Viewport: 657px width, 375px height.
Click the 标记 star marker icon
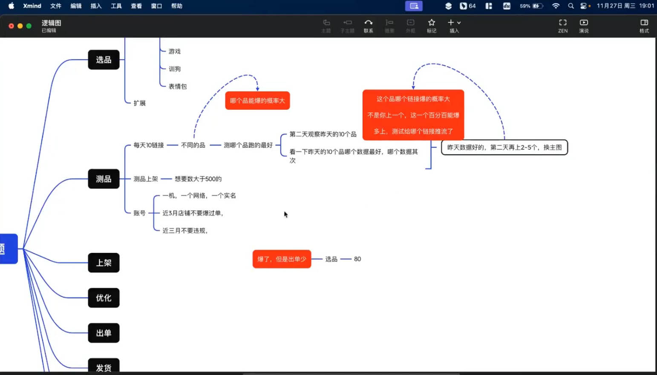point(432,23)
